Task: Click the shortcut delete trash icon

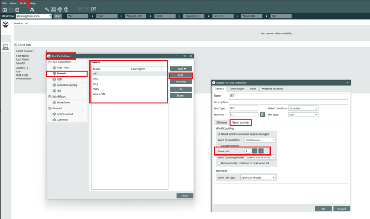Action: pyautogui.click(x=262, y=115)
